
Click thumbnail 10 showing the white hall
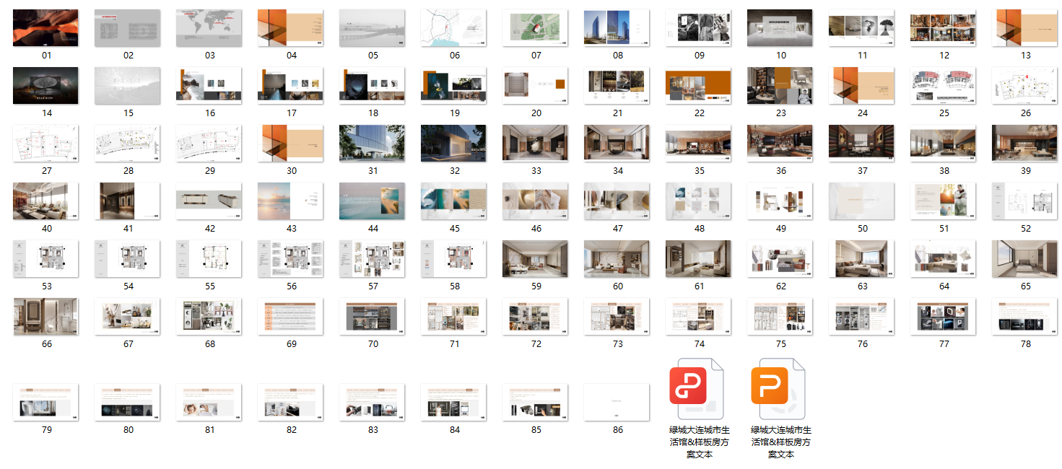click(x=780, y=28)
